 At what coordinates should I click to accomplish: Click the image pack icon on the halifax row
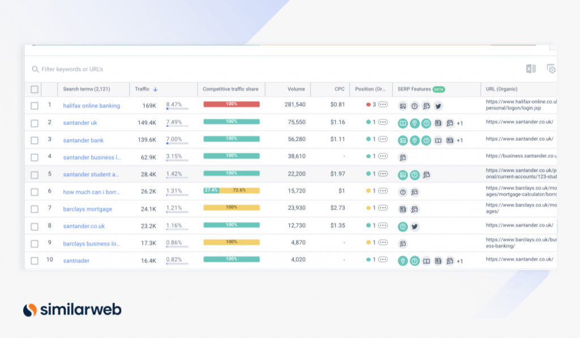click(x=403, y=106)
